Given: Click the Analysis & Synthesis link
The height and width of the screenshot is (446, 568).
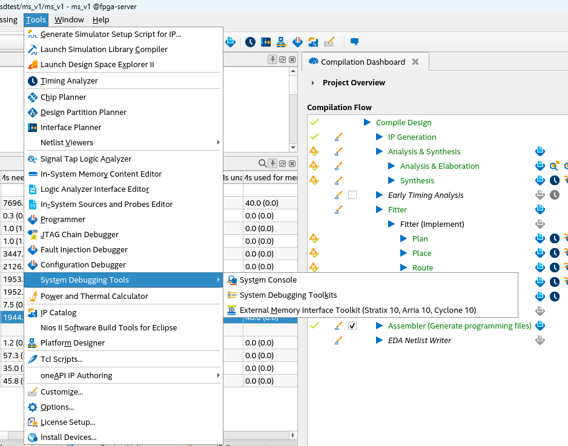Looking at the screenshot, I should tap(424, 152).
